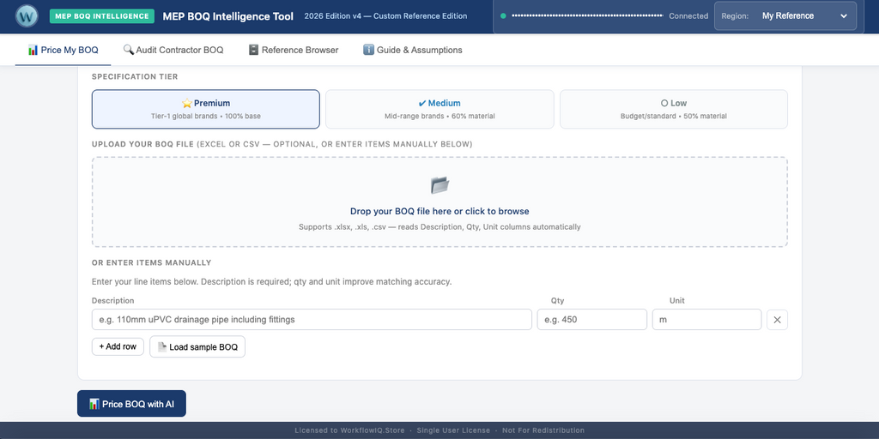
Task: Switch to the Price My BOQ tab
Action: tap(63, 50)
